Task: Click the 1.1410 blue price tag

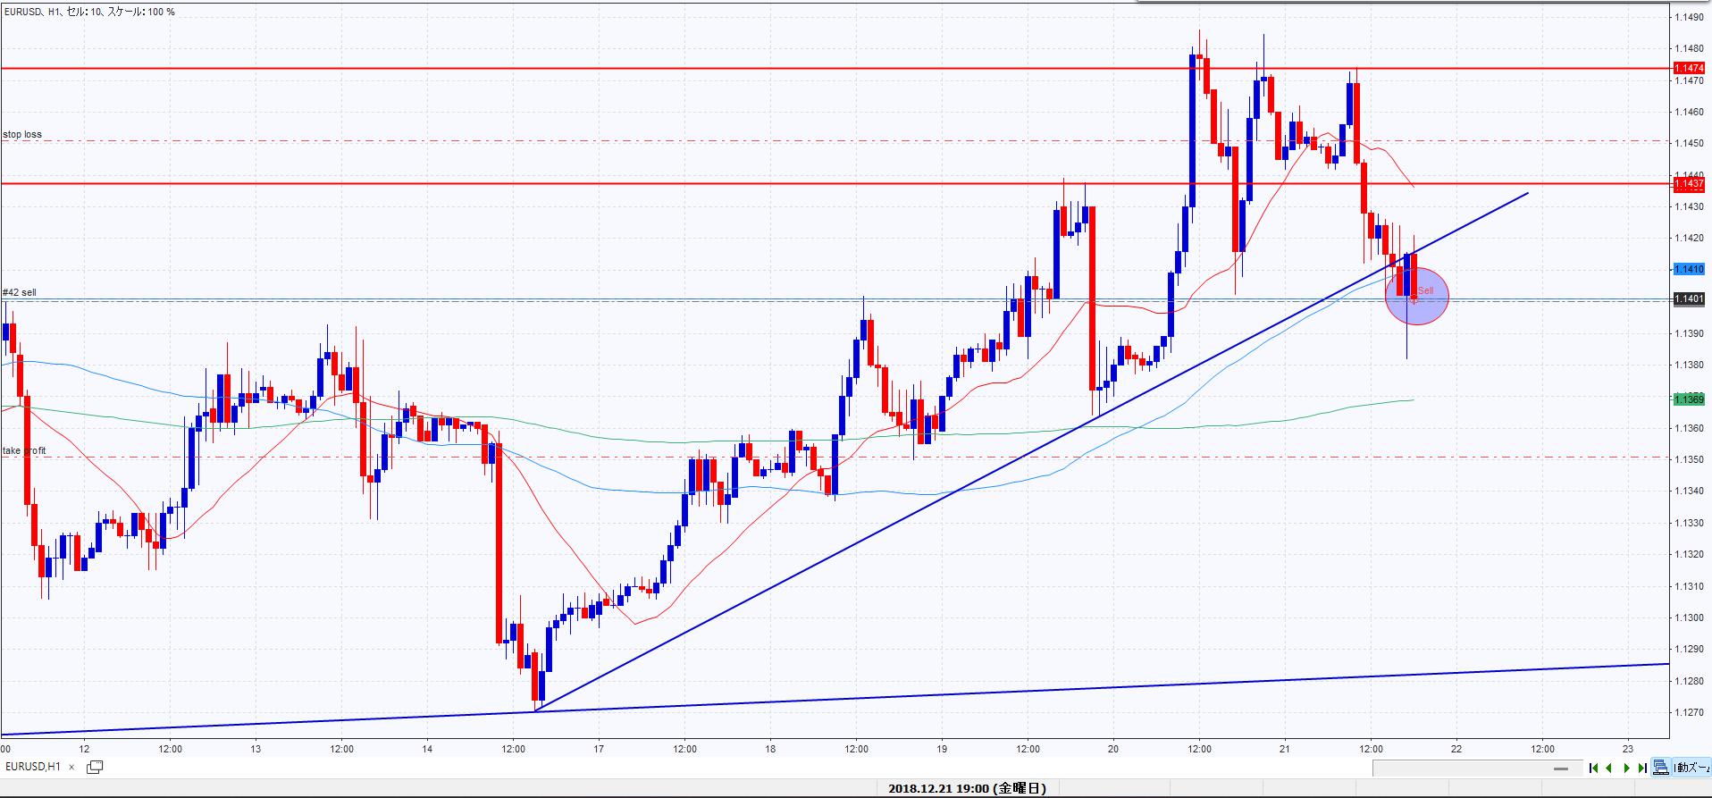Action: 1688,269
